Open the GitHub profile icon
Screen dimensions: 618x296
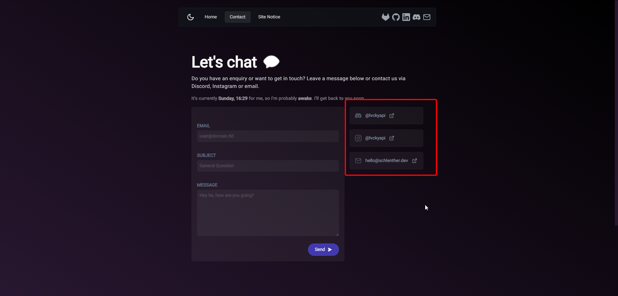[x=396, y=17]
